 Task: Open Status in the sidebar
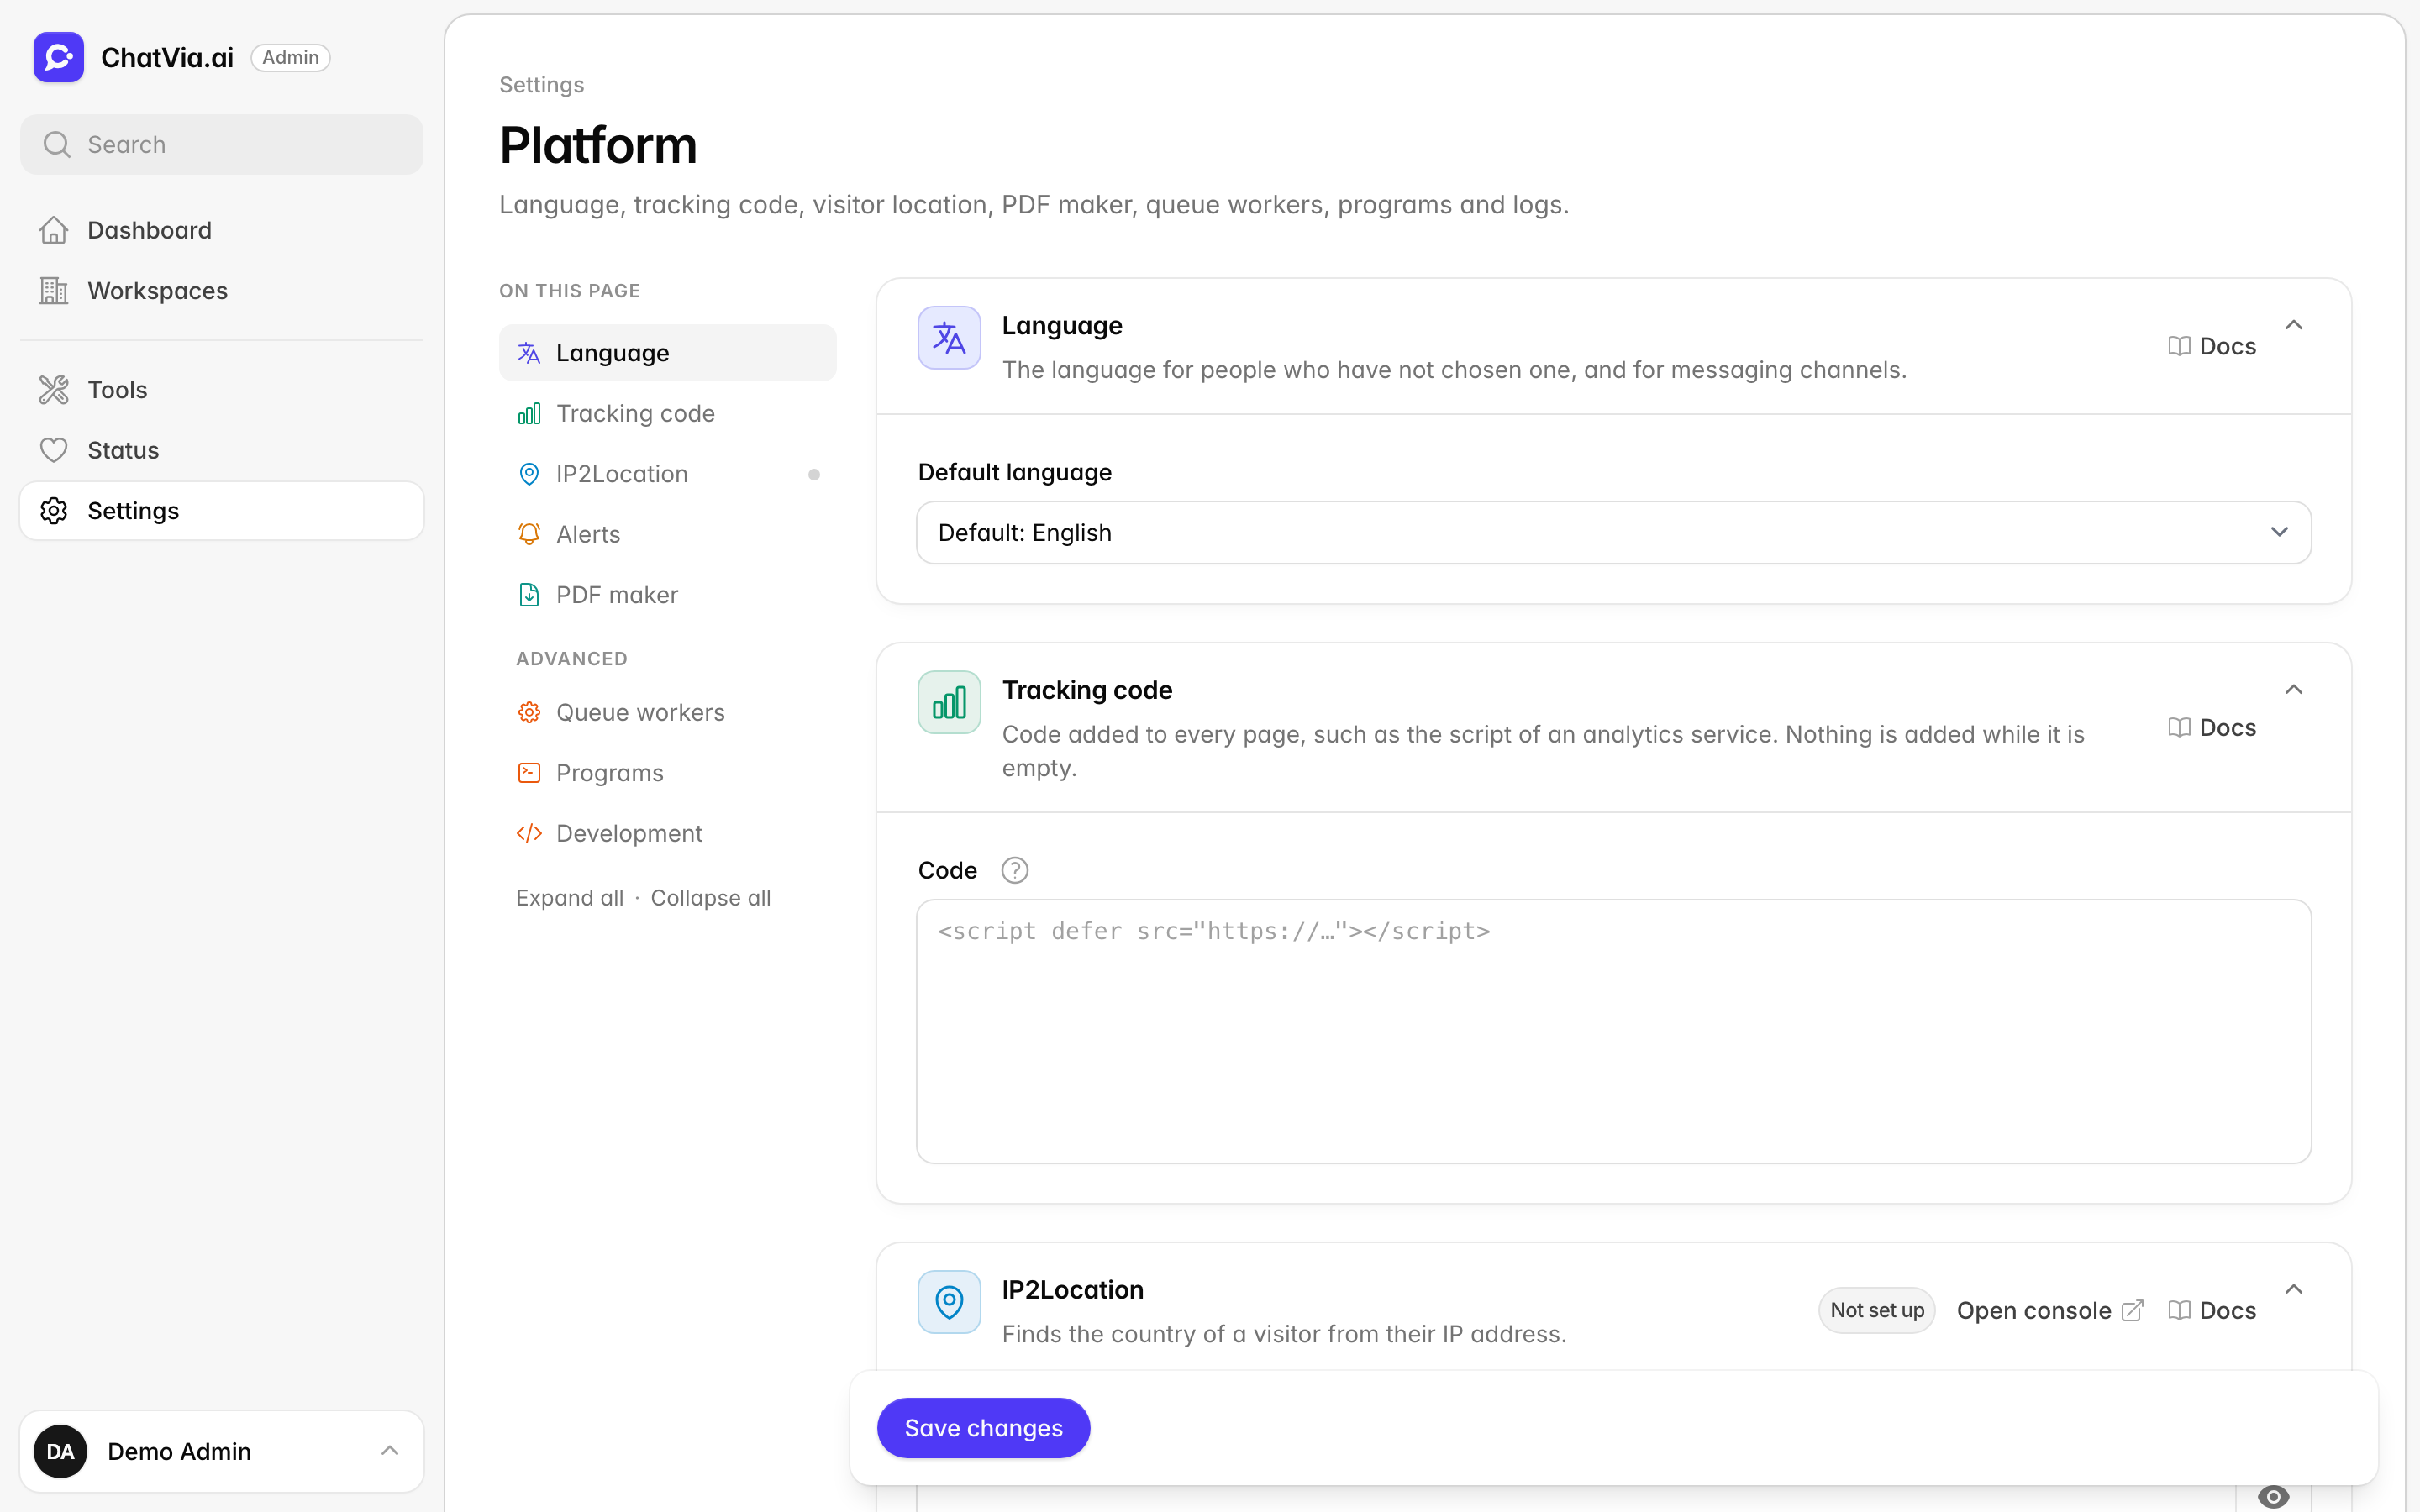click(x=222, y=450)
